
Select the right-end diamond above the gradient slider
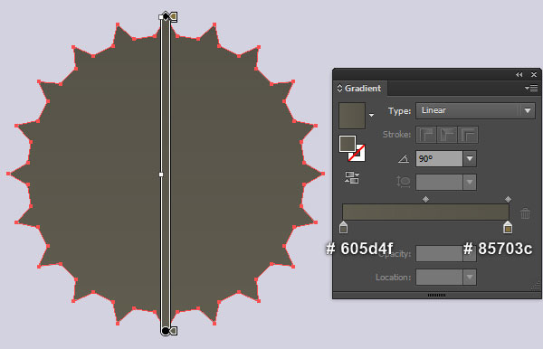coord(508,199)
